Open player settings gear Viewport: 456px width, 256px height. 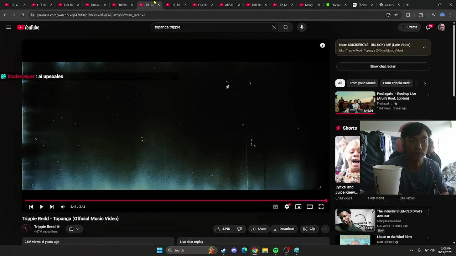(x=287, y=207)
